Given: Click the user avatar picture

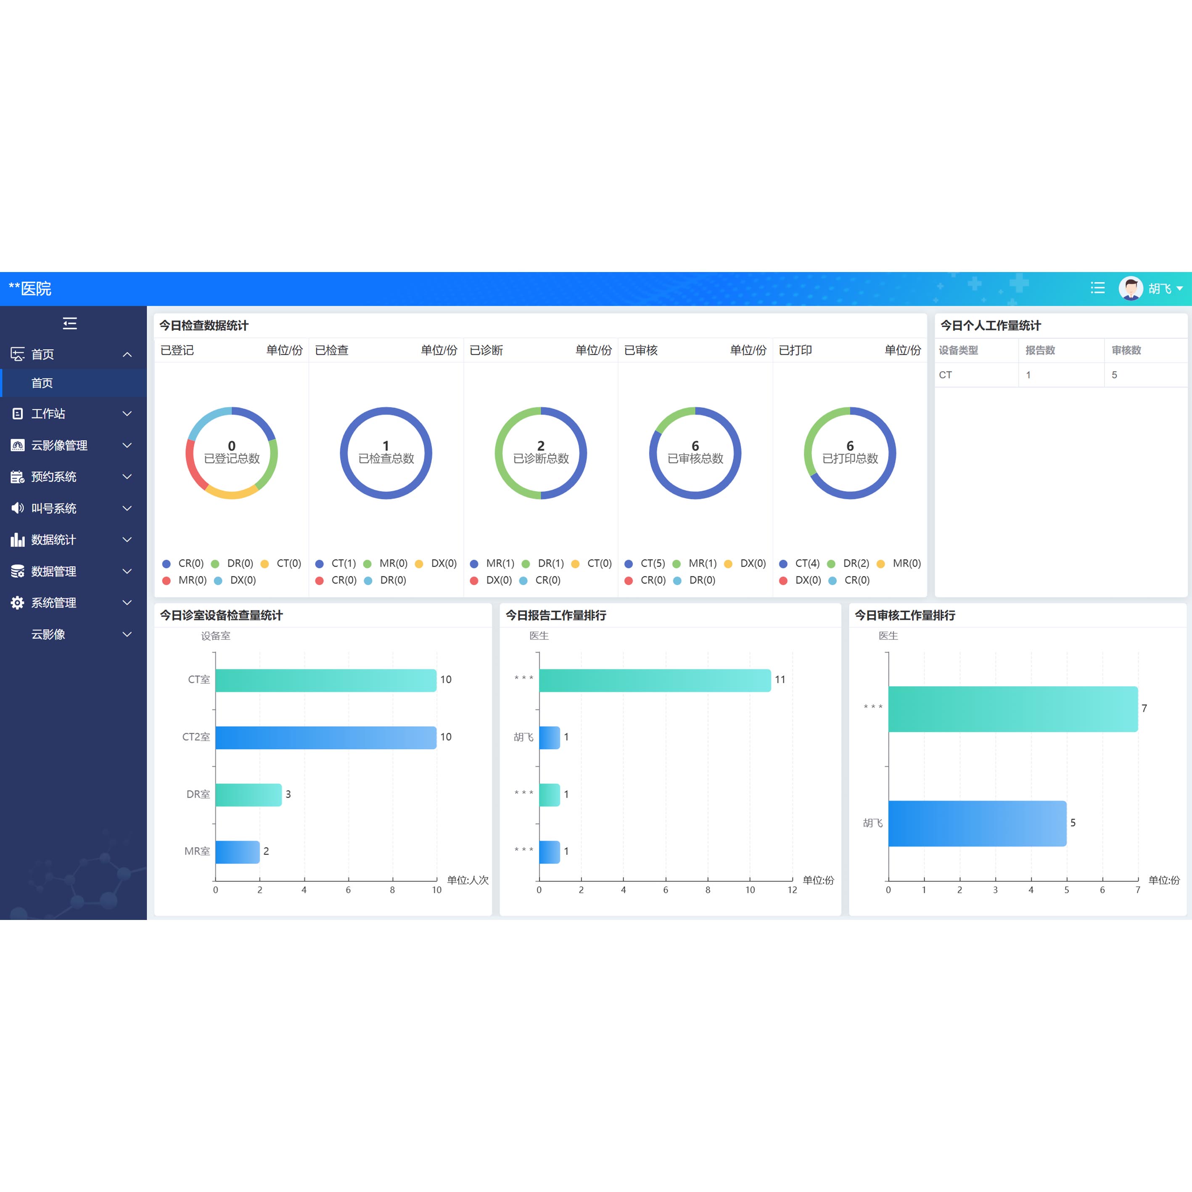Looking at the screenshot, I should click(1130, 288).
